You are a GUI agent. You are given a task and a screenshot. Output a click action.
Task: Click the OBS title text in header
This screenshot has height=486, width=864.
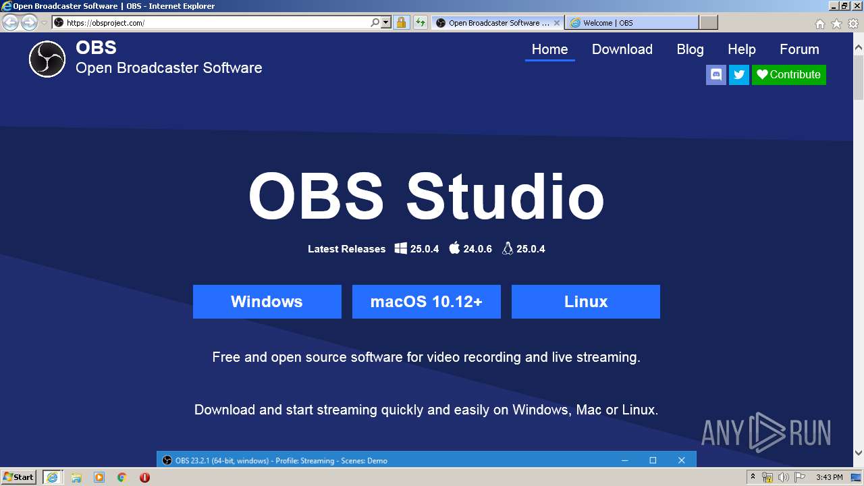click(96, 48)
